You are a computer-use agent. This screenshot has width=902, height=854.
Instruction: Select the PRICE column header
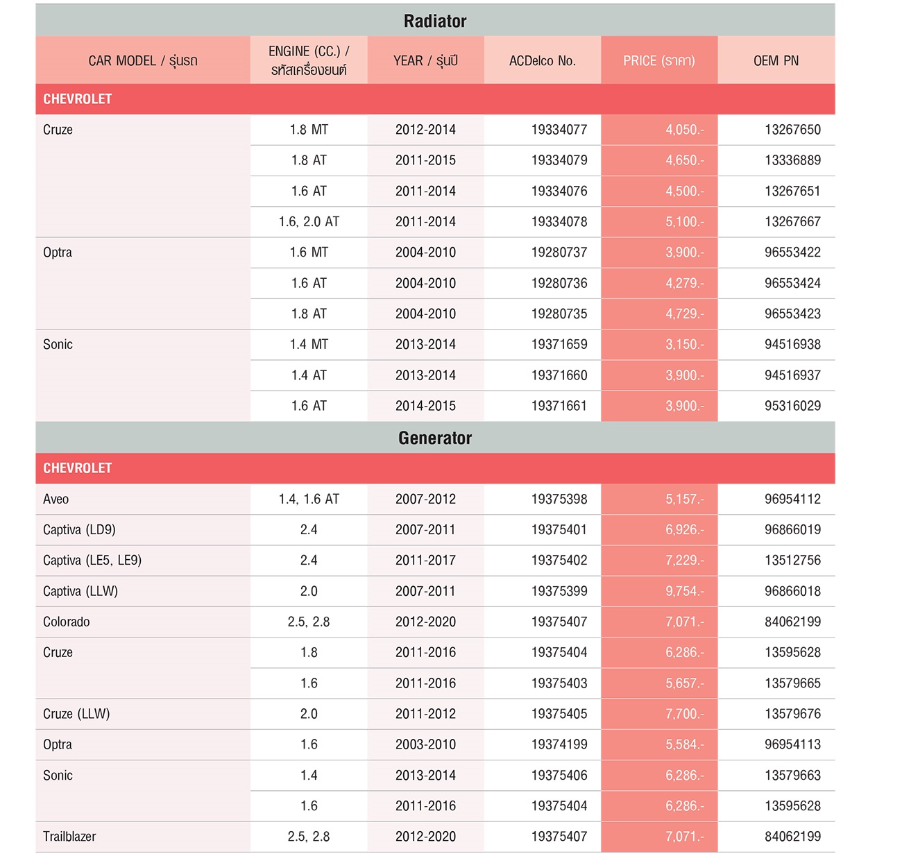659,60
